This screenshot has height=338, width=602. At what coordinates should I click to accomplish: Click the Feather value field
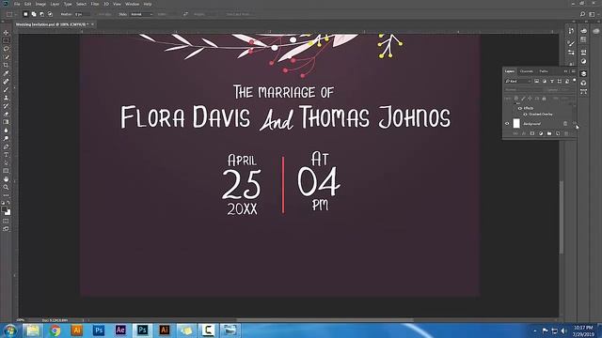(83, 14)
